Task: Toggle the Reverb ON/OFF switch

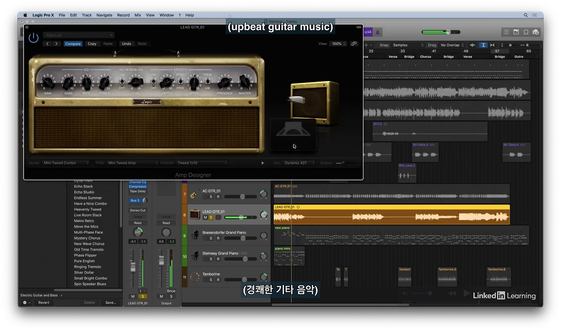Action: point(122,81)
